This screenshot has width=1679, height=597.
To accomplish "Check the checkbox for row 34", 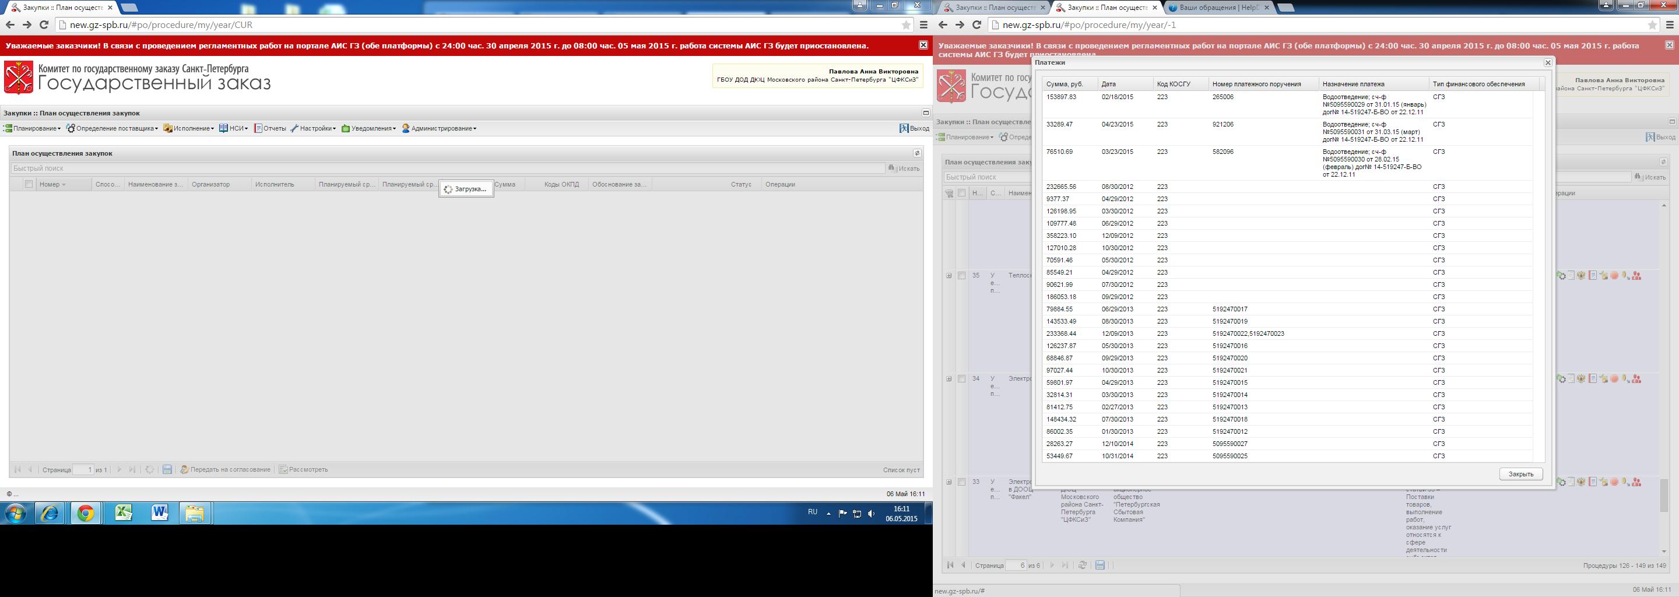I will 961,379.
